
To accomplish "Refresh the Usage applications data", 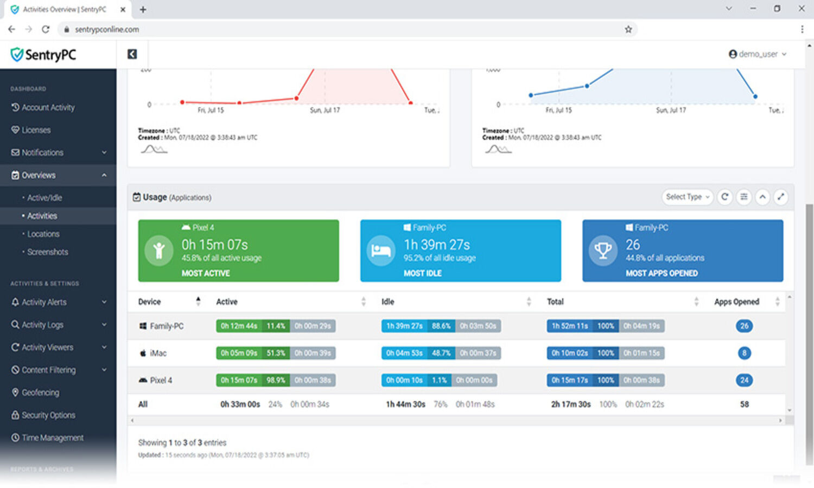I will click(x=724, y=197).
